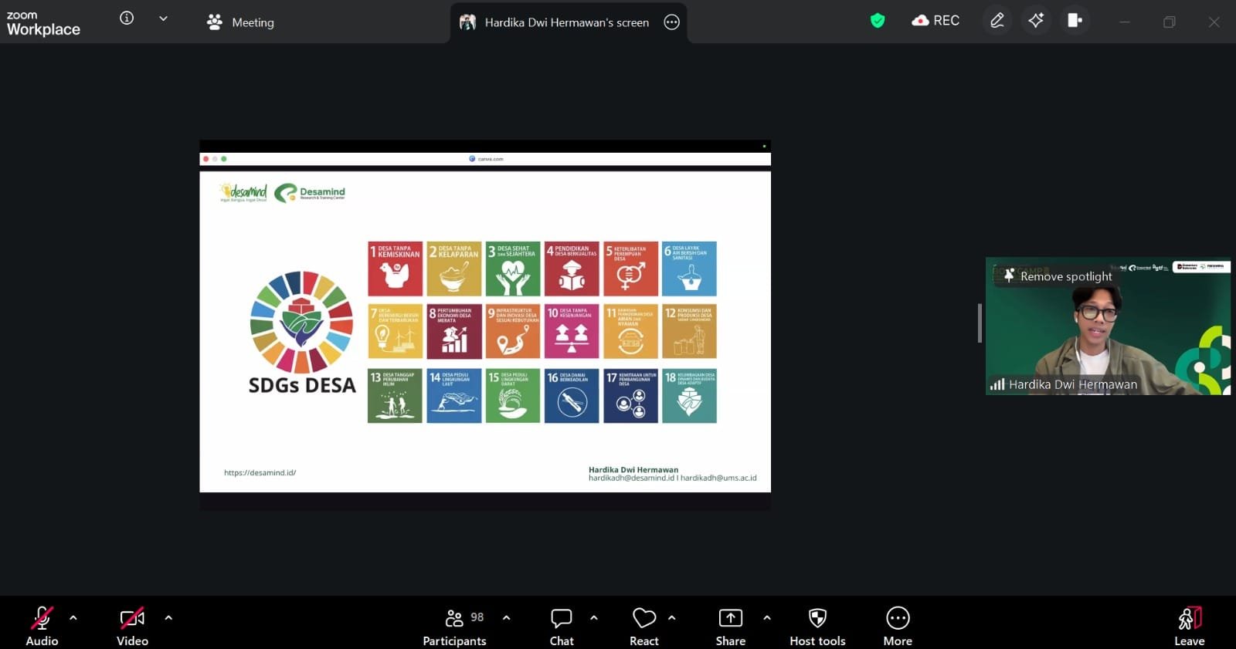Image resolution: width=1236 pixels, height=649 pixels.
Task: Open the Participants panel
Action: click(x=454, y=626)
